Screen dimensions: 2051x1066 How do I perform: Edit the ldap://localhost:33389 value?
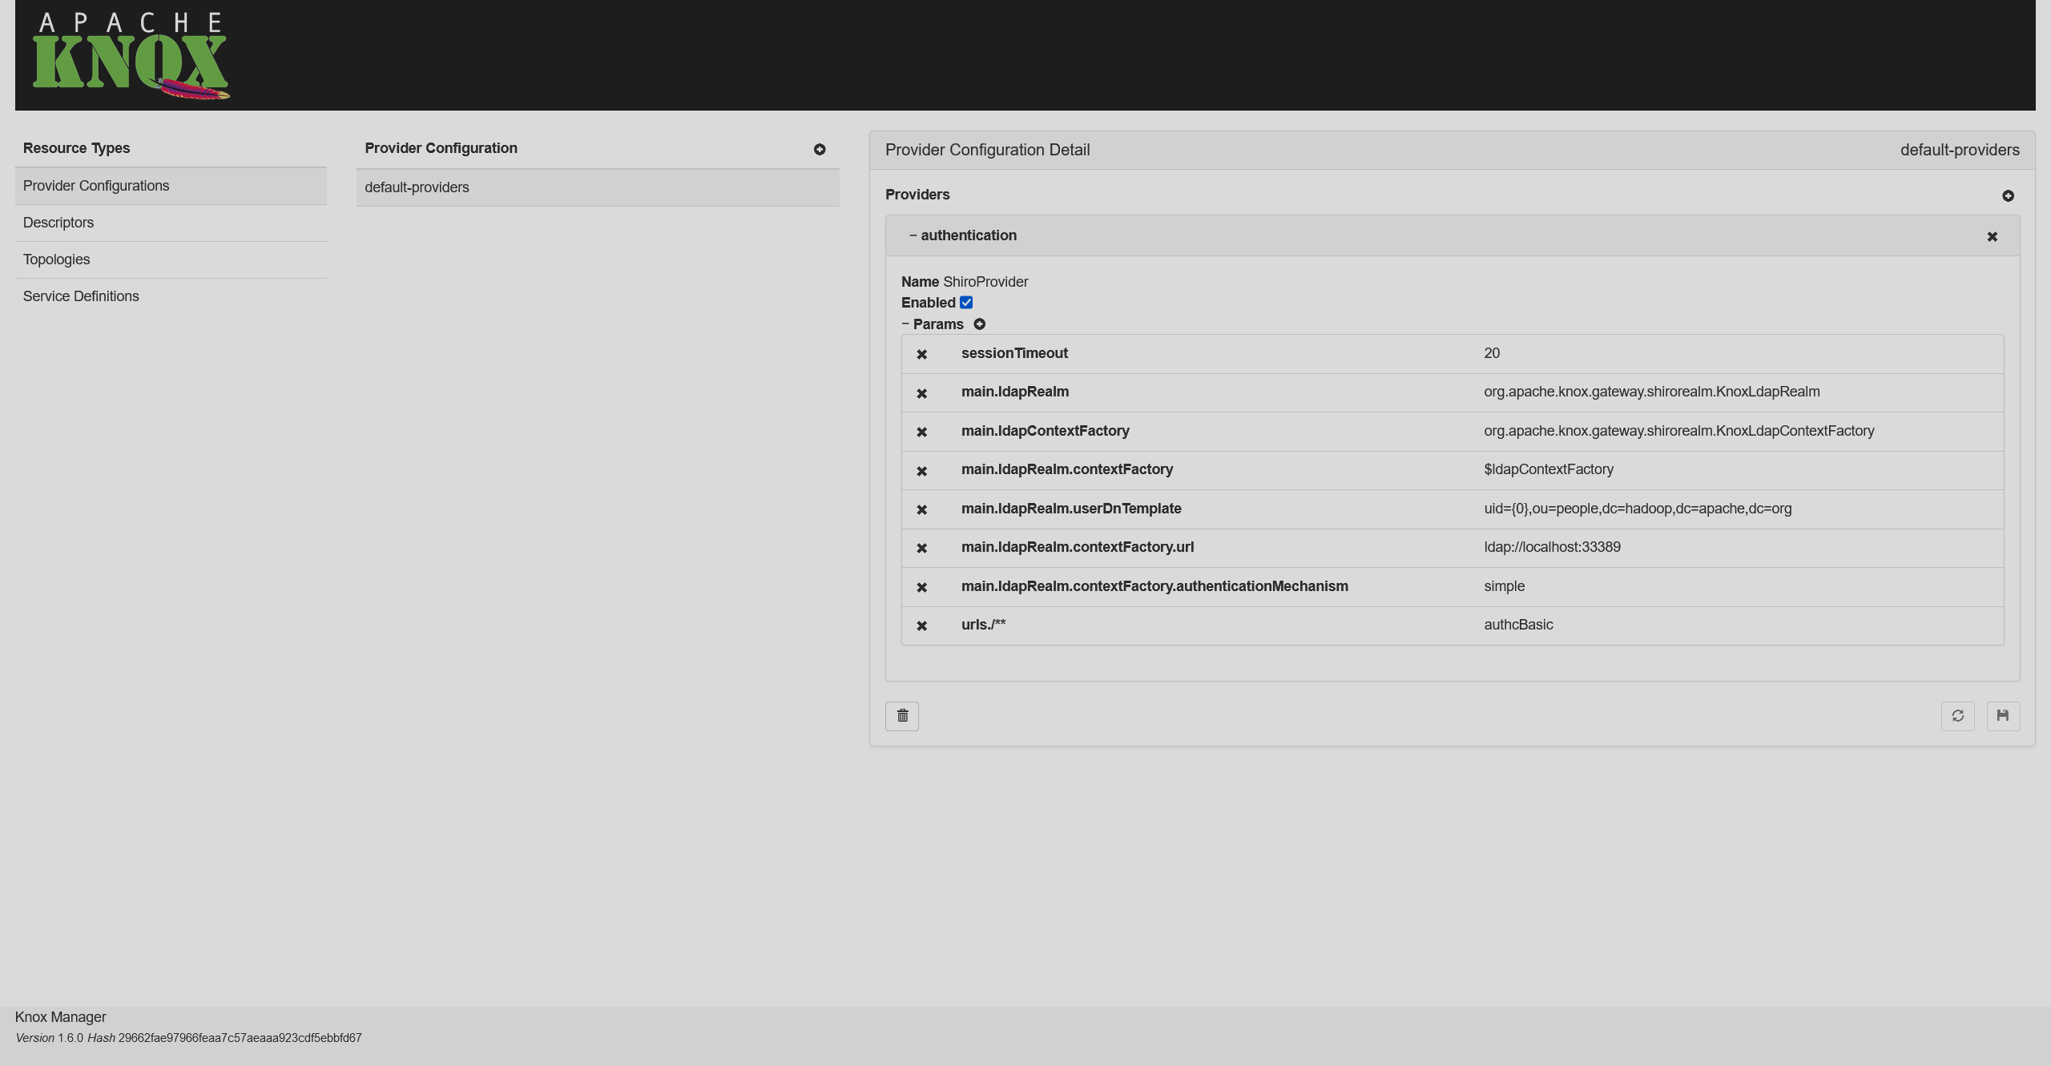1552,547
